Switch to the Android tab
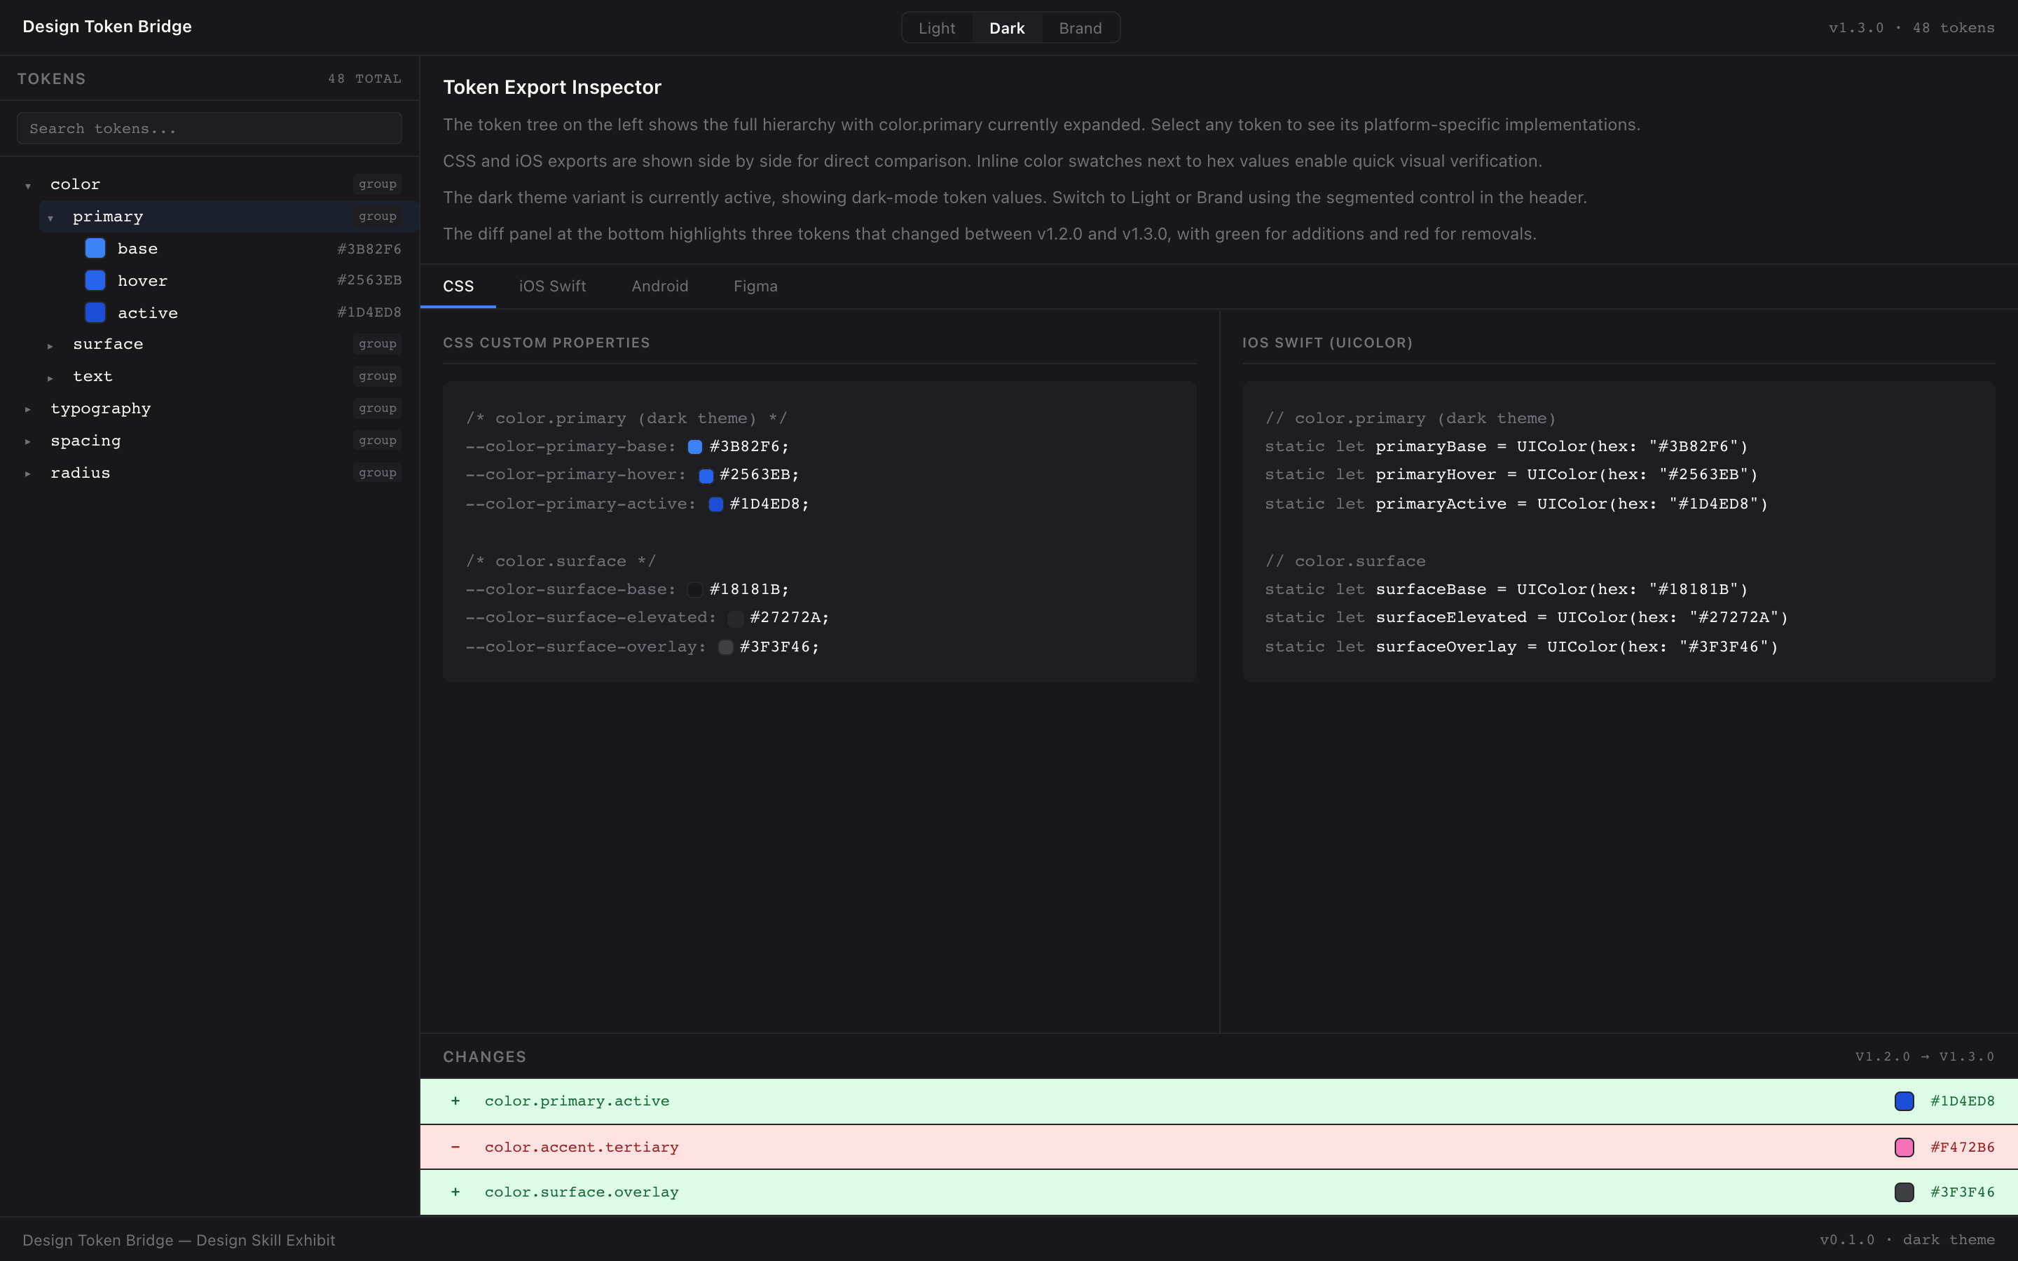 (x=659, y=286)
